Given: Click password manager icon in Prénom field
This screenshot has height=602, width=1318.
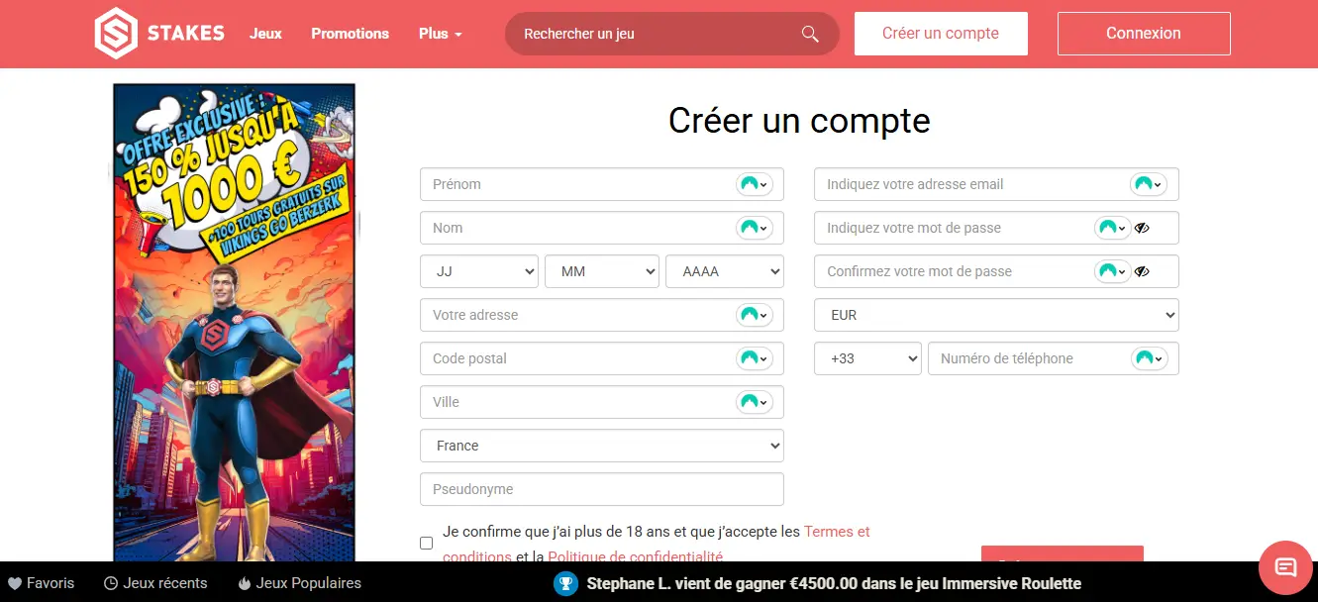Looking at the screenshot, I should tap(754, 184).
